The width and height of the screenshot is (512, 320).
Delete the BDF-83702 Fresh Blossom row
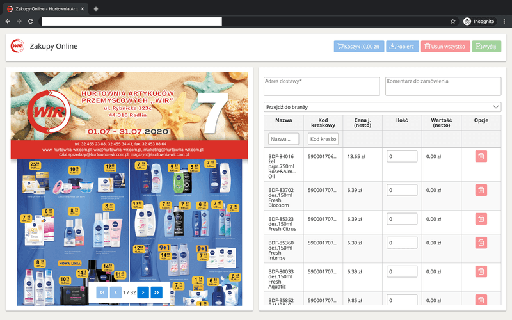pos(481,190)
